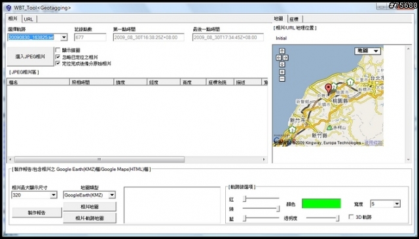Click the 描述 column header
The width and height of the screenshot is (419, 239).
click(247, 82)
